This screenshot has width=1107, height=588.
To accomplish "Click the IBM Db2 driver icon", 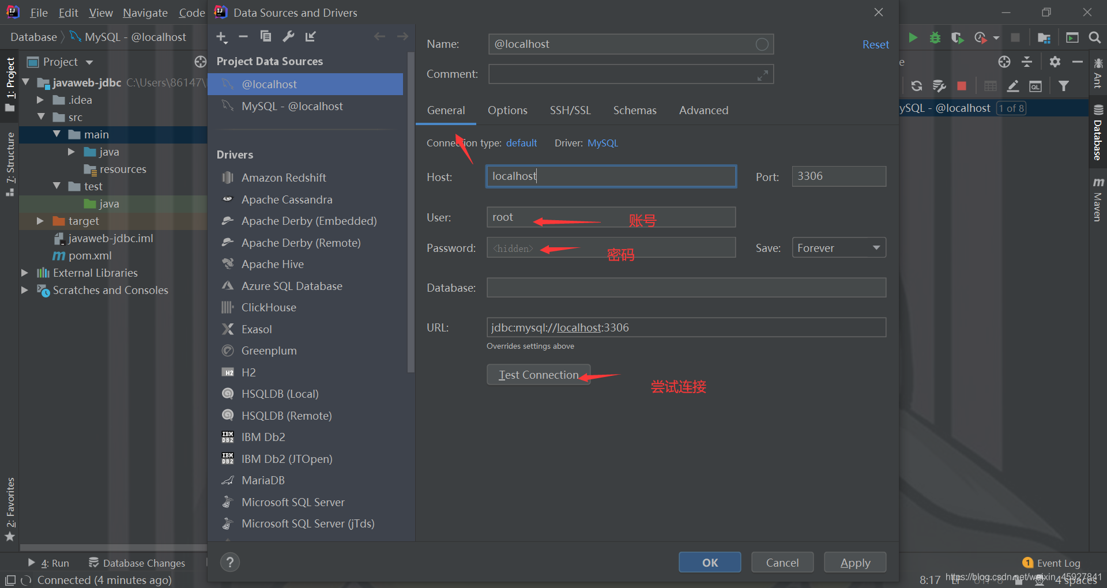I will click(x=228, y=437).
